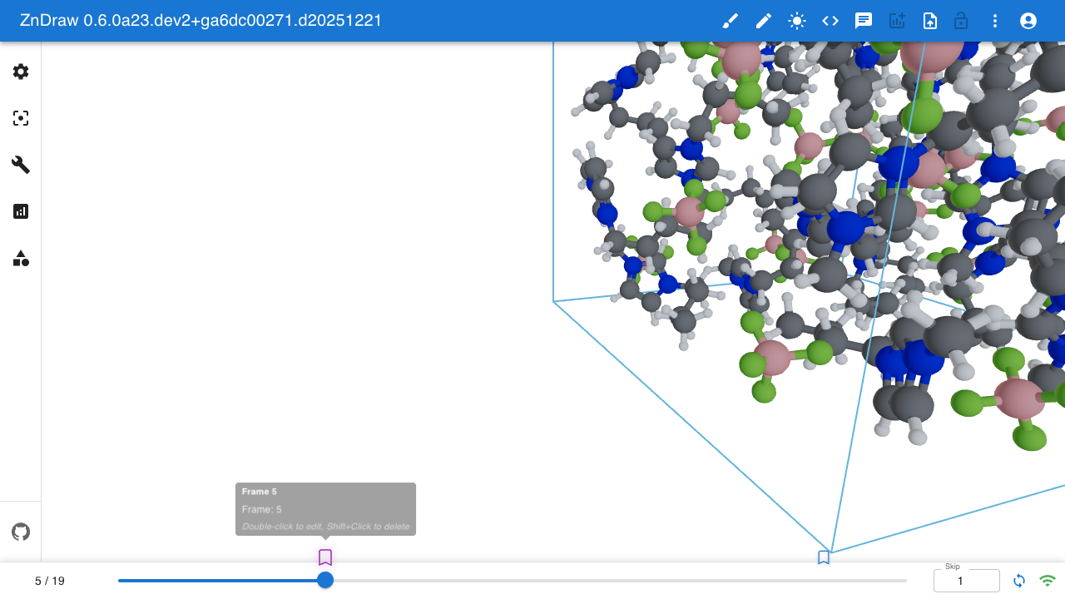
Task: Click the 5 / 19 frame counter
Action: [50, 581]
